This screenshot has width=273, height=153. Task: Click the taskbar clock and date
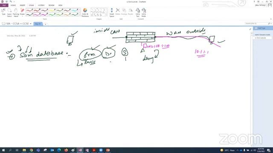pos(261,150)
